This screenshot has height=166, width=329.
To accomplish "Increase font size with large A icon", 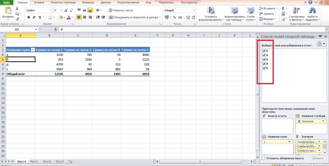I will pyautogui.click(x=66, y=10).
